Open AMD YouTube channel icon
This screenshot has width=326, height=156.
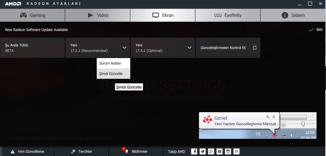click(x=220, y=151)
